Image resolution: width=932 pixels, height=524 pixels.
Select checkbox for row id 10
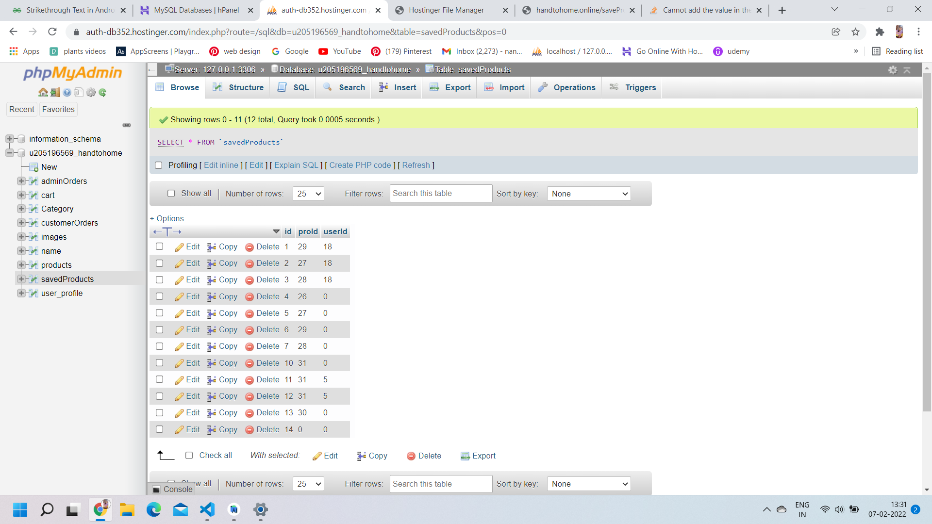click(x=159, y=363)
